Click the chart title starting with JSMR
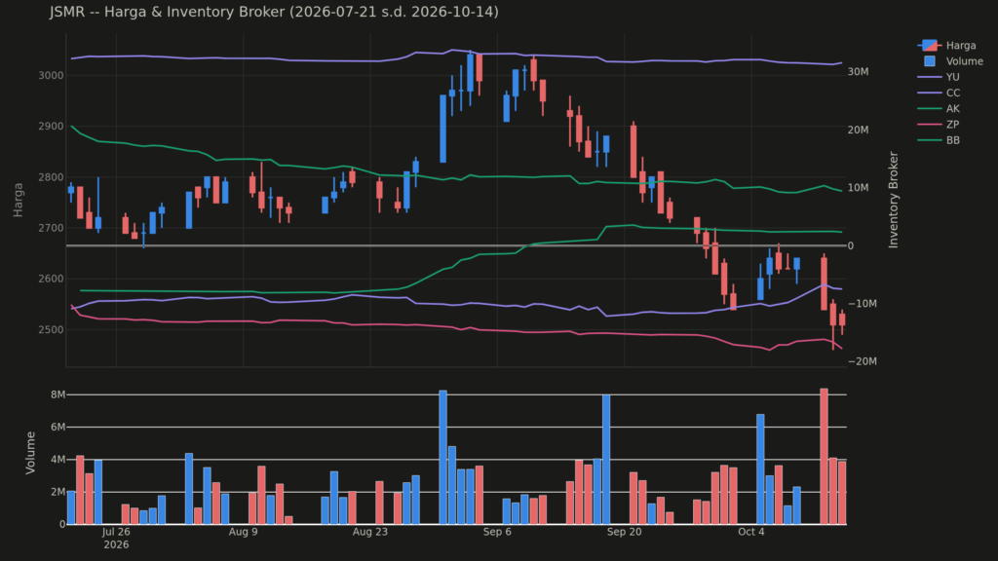The image size is (998, 561). [274, 12]
